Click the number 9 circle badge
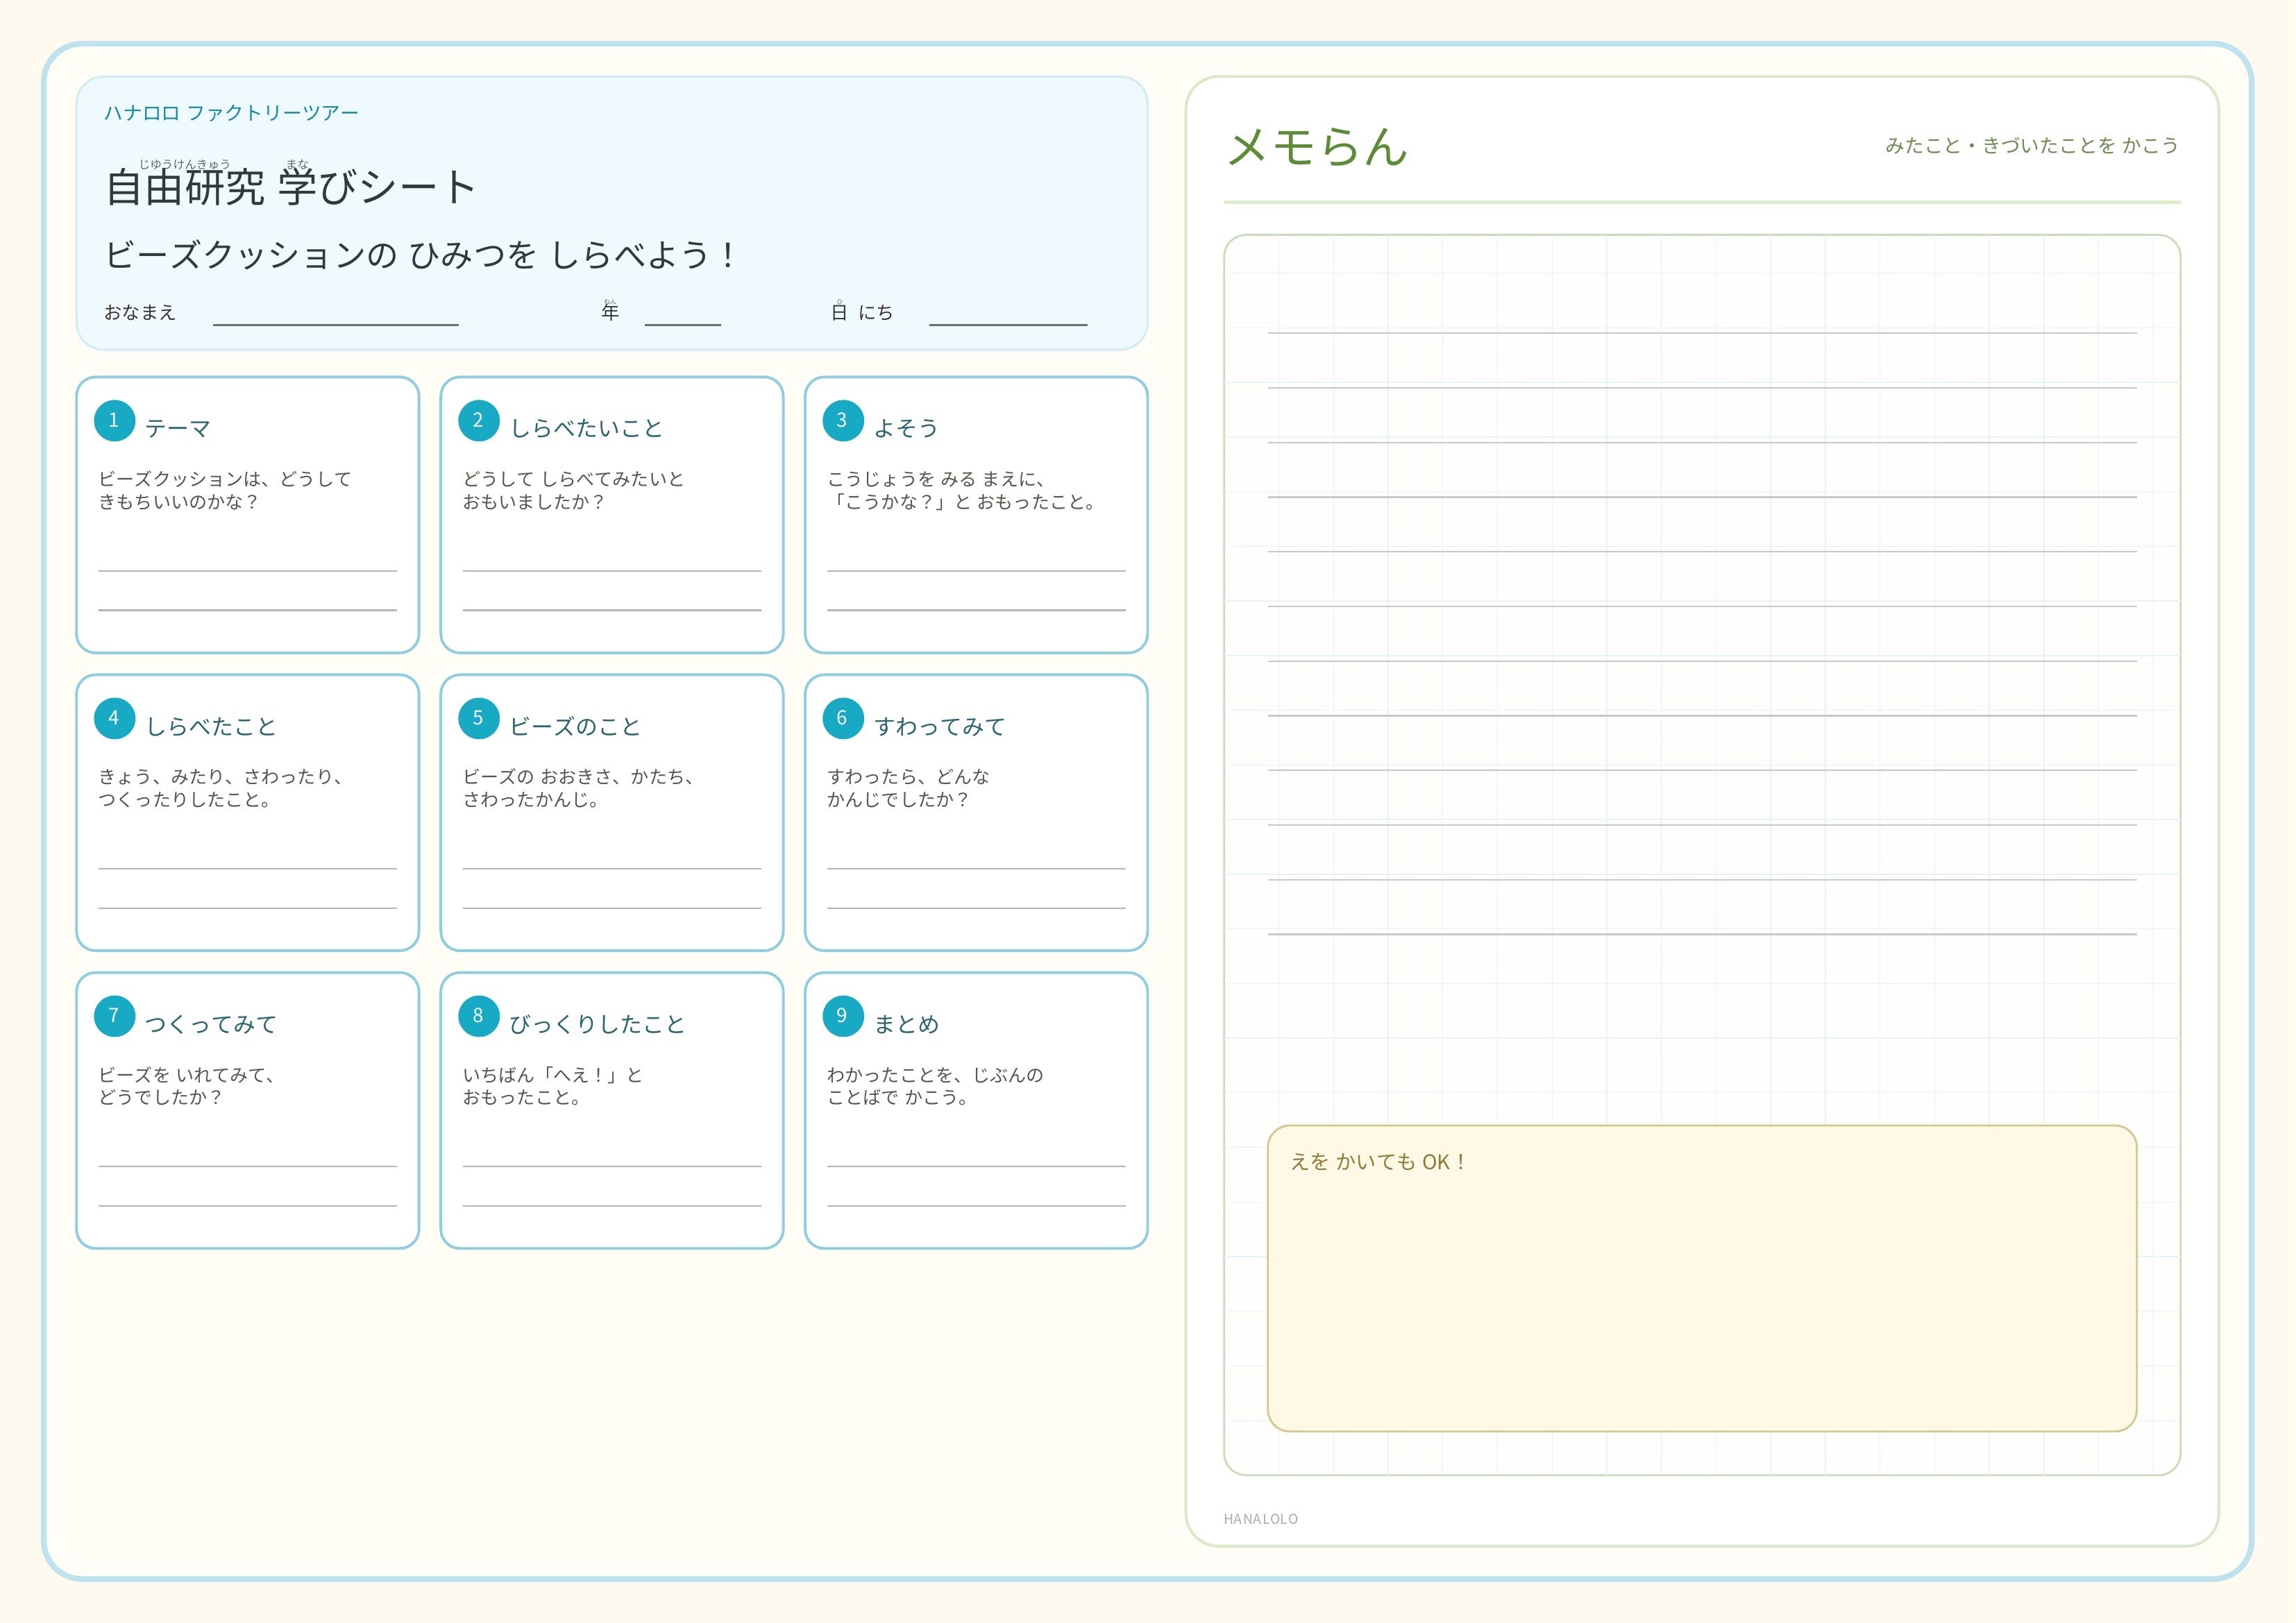This screenshot has height=1623, width=2296. coord(842,1016)
